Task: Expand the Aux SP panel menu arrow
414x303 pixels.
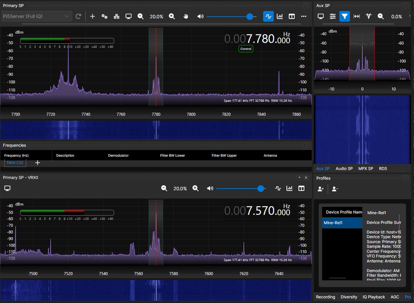Action: (405, 6)
